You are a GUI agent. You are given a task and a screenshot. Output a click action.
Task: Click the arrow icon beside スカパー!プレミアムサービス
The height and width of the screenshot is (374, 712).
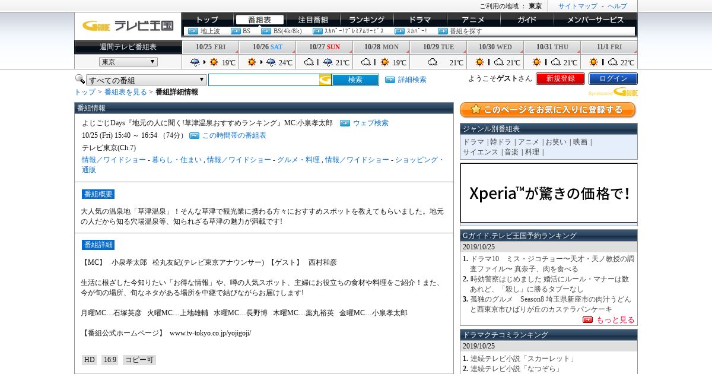(317, 31)
